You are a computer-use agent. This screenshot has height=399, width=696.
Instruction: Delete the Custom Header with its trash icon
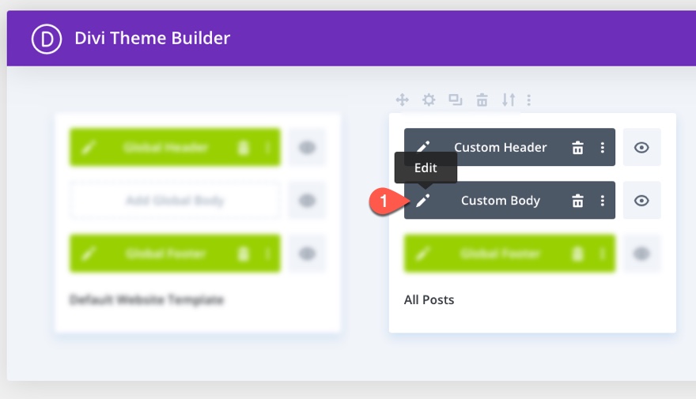click(577, 148)
